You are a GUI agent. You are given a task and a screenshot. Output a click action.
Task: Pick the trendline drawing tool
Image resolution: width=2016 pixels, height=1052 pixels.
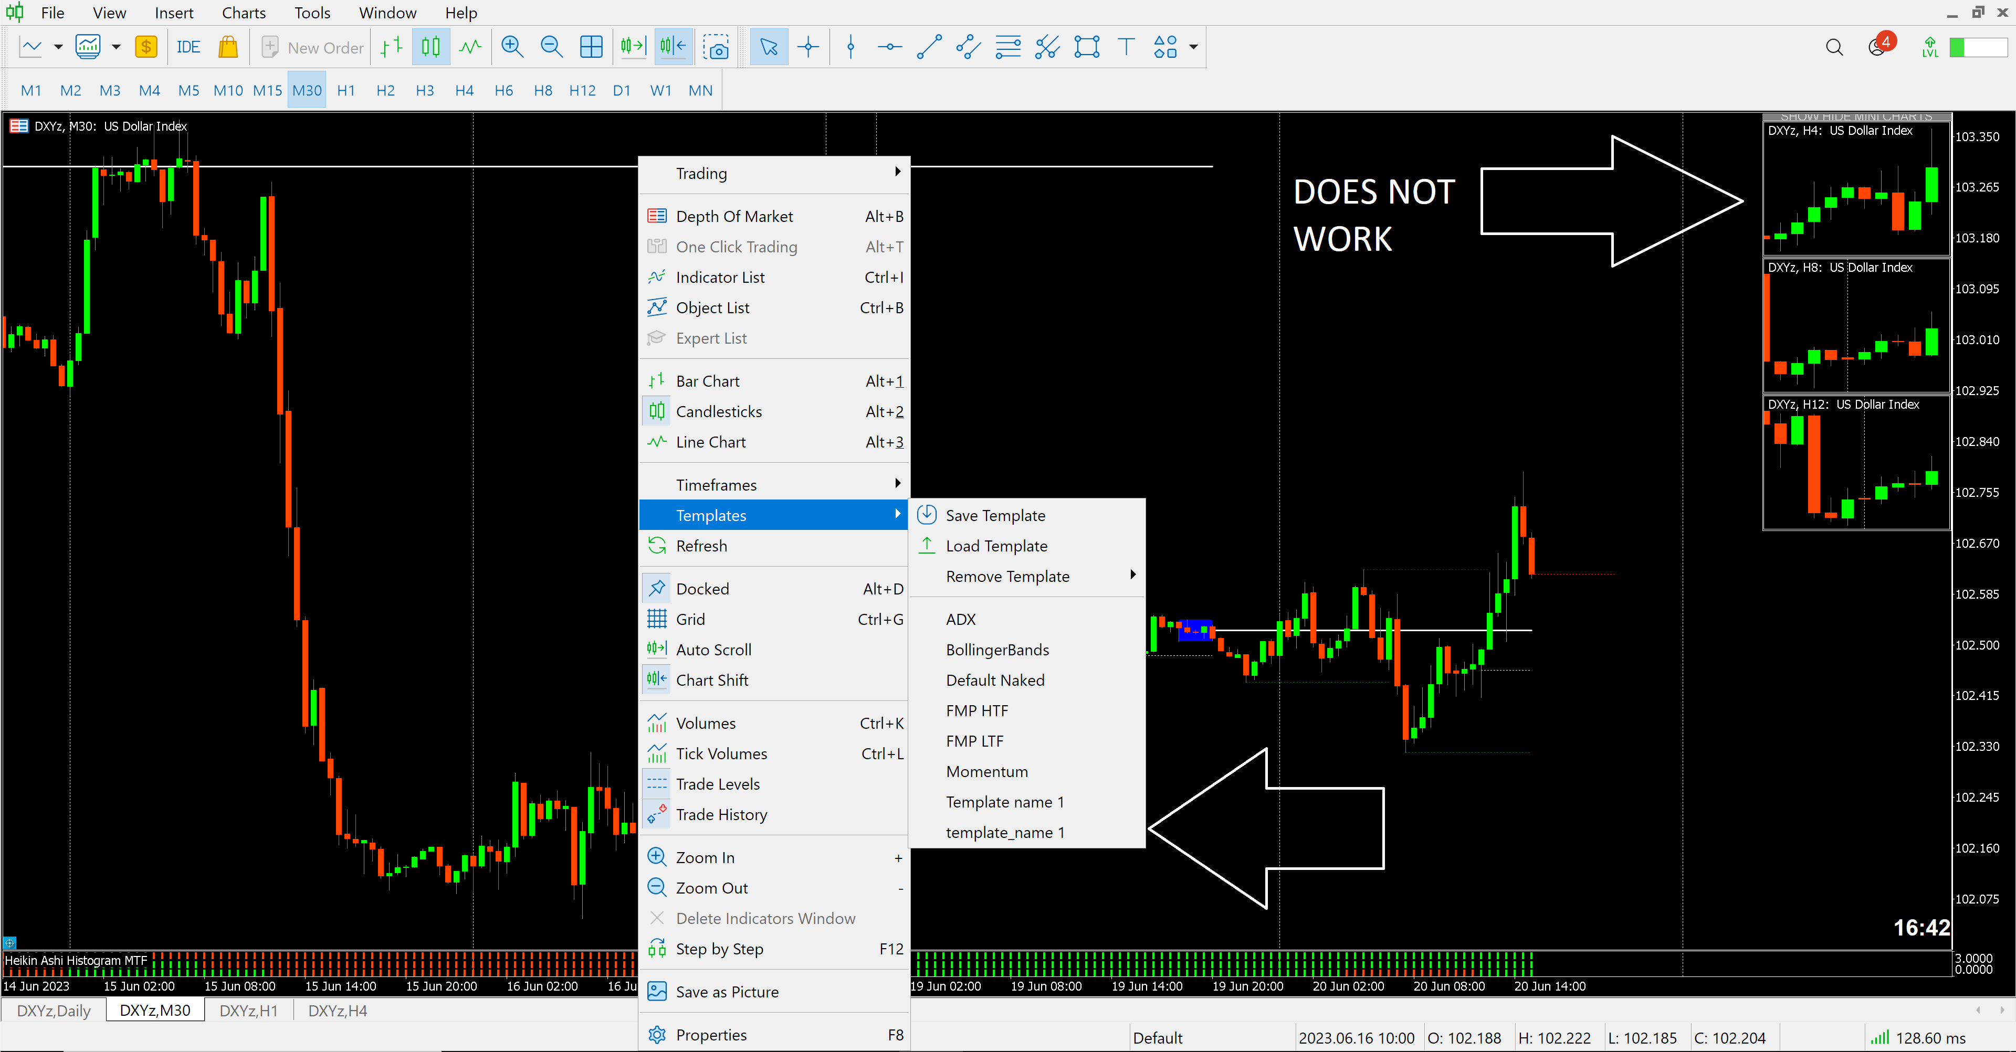pyautogui.click(x=928, y=47)
